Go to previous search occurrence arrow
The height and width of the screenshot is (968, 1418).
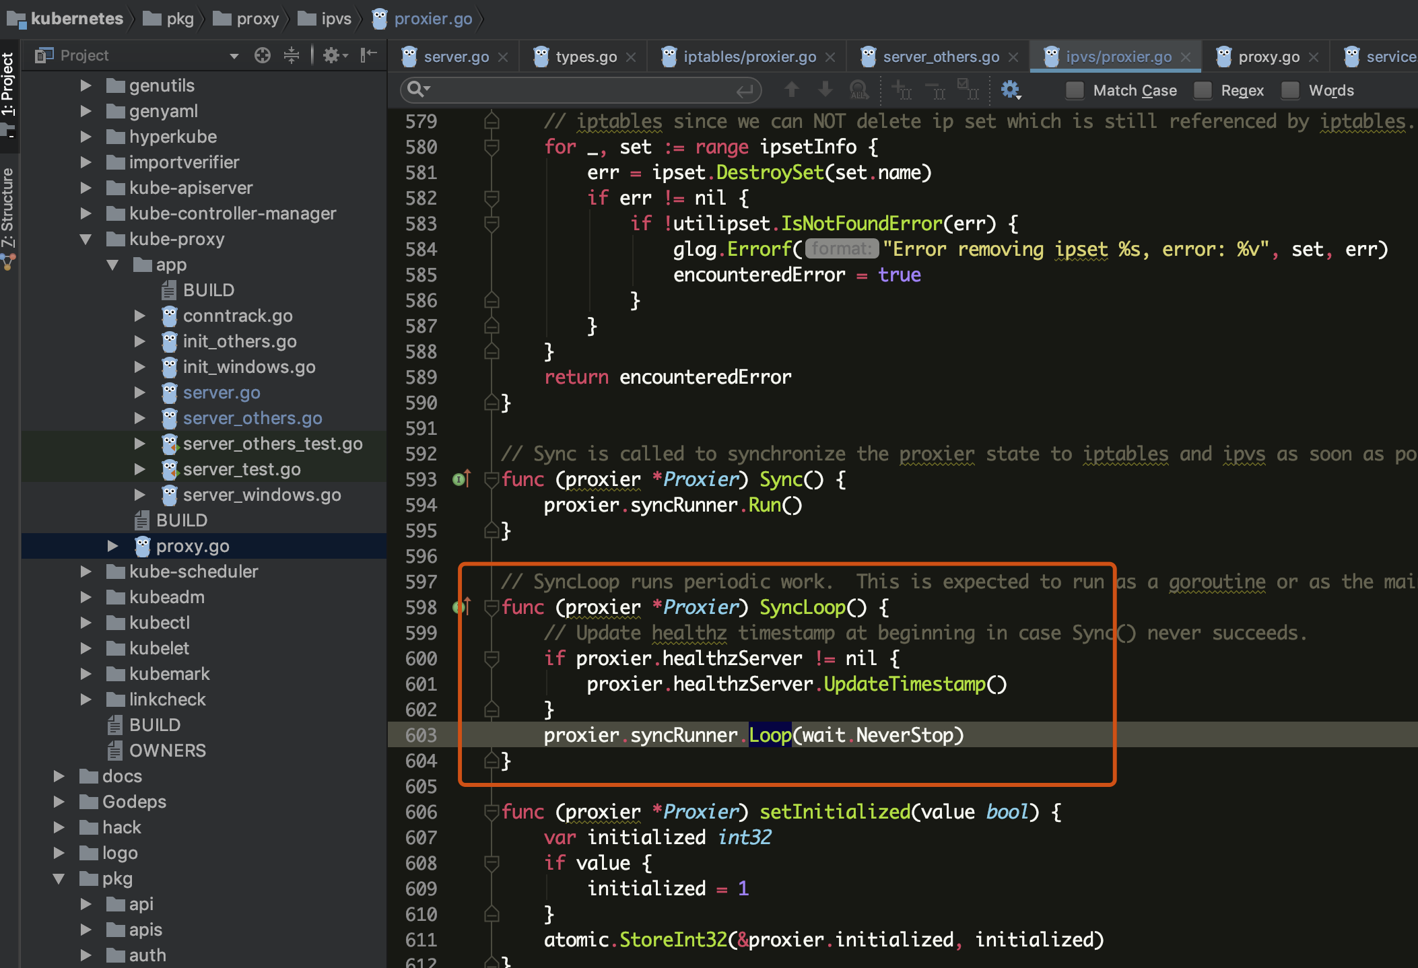(792, 90)
